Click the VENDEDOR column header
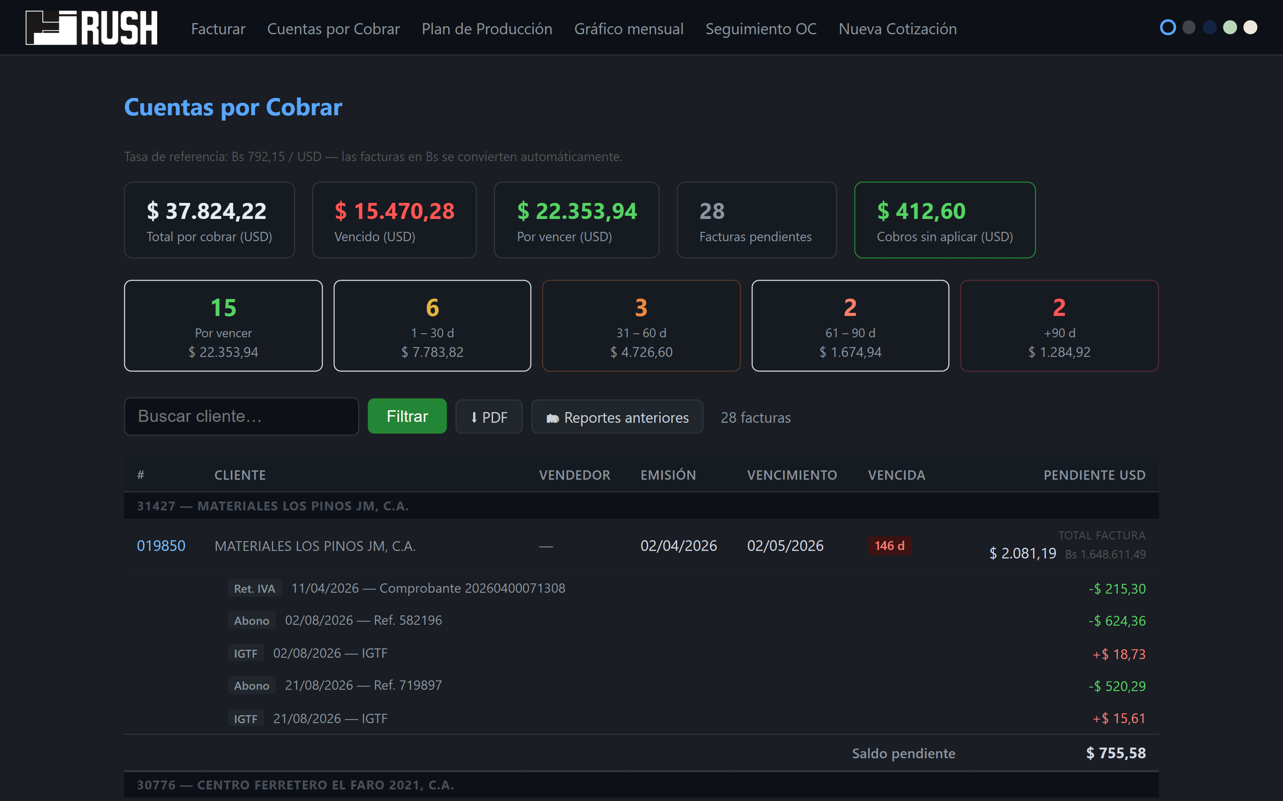Screen dimensions: 1283x801 tap(575, 475)
